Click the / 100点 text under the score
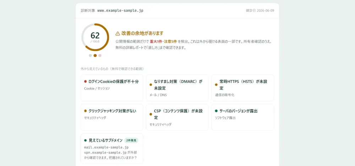The image size is (355, 166). [x=95, y=41]
